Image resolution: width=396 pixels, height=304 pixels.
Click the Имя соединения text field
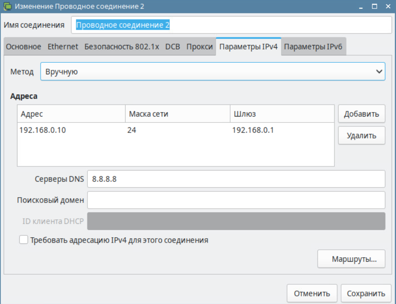(x=231, y=25)
